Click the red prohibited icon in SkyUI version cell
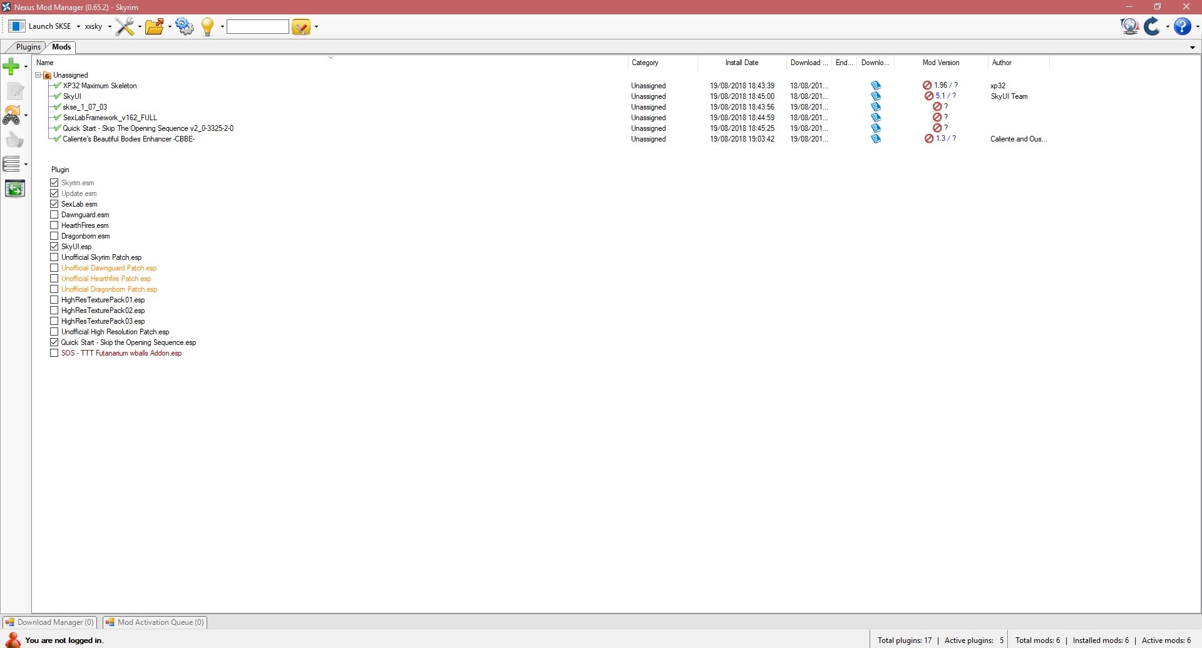This screenshot has height=648, width=1202. coord(929,96)
